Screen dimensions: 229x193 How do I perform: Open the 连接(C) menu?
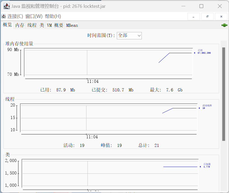coord(15,16)
